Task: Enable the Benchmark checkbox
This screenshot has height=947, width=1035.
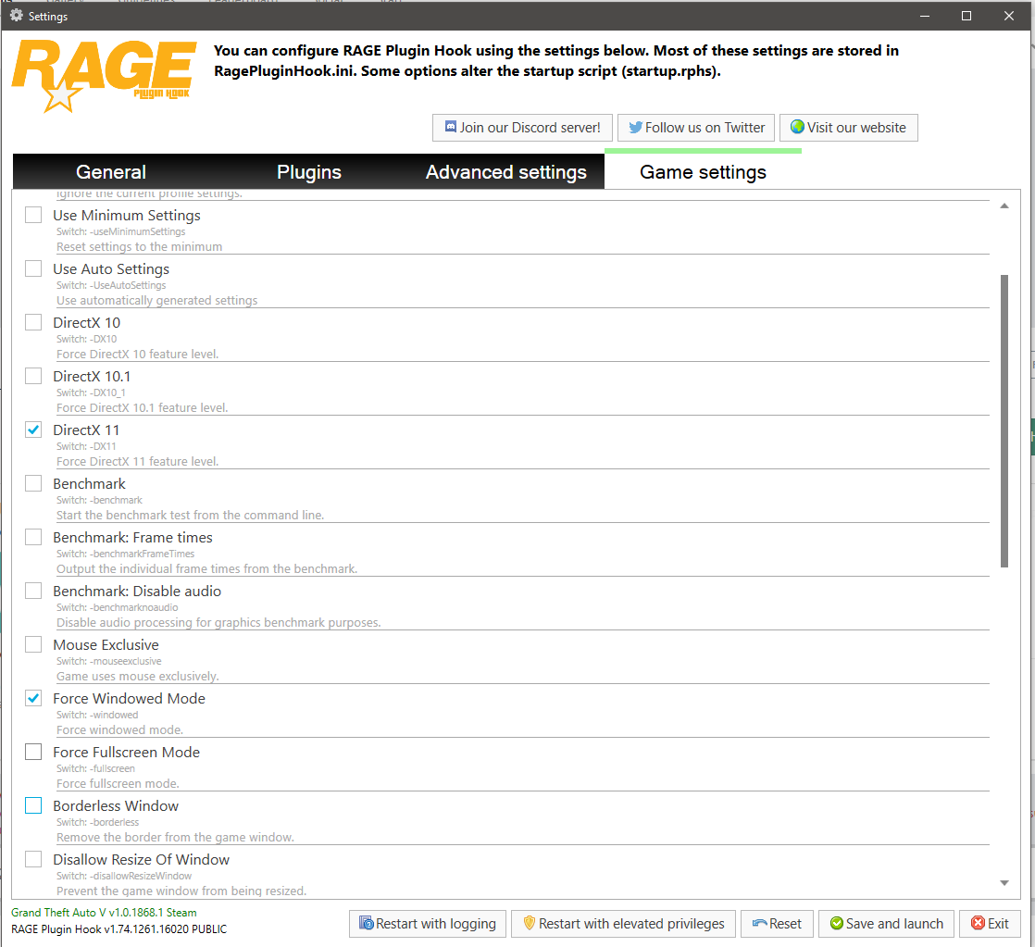Action: click(33, 483)
